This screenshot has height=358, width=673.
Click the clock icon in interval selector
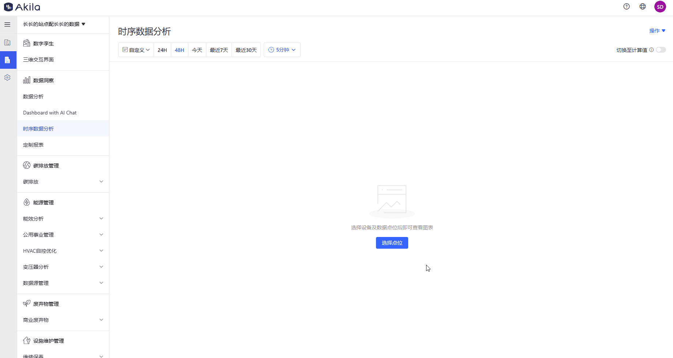click(271, 50)
